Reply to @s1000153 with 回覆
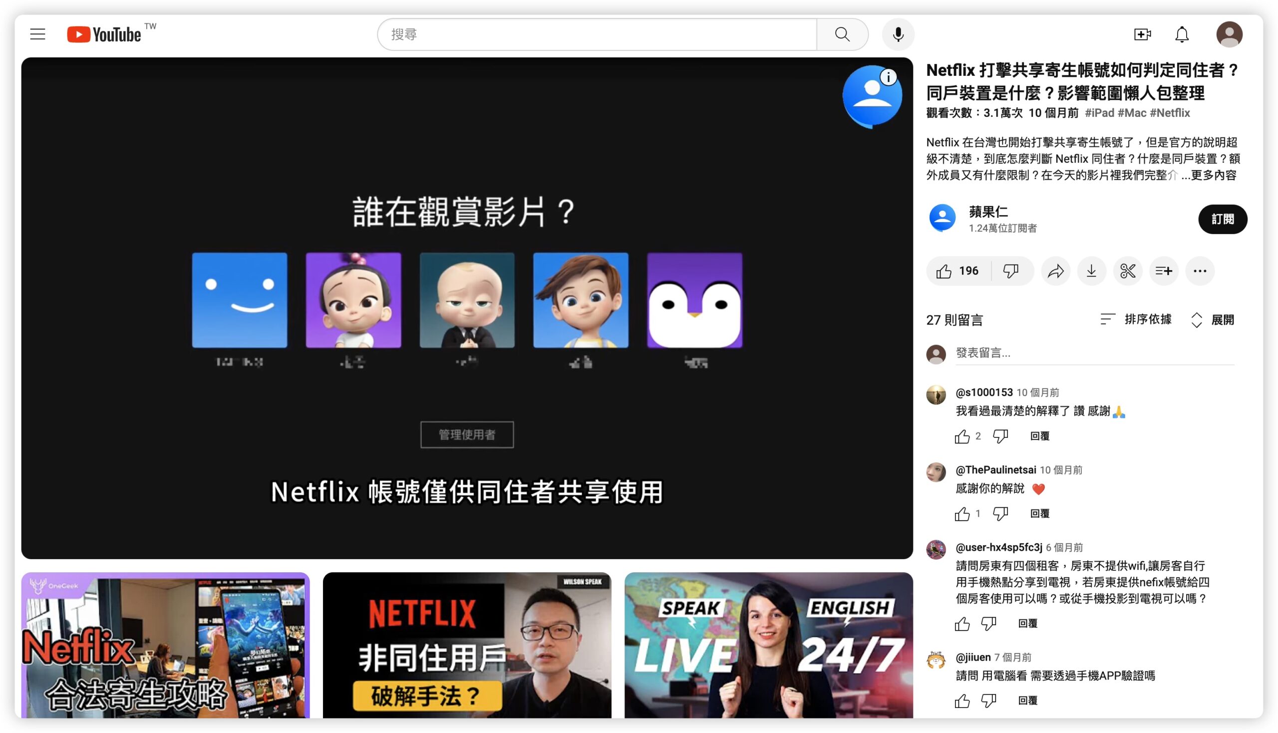The height and width of the screenshot is (733, 1278). (x=1039, y=436)
